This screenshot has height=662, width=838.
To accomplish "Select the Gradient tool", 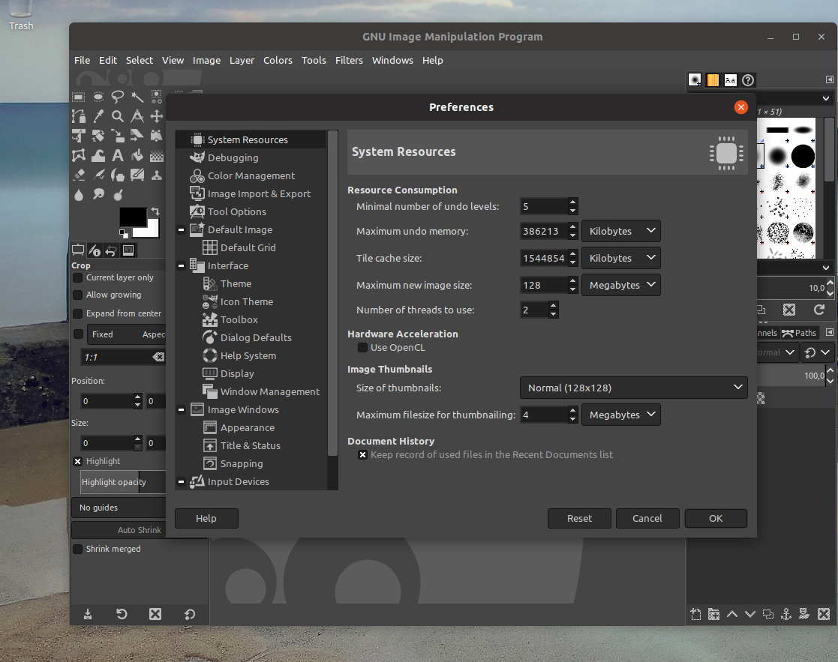I will coord(156,155).
